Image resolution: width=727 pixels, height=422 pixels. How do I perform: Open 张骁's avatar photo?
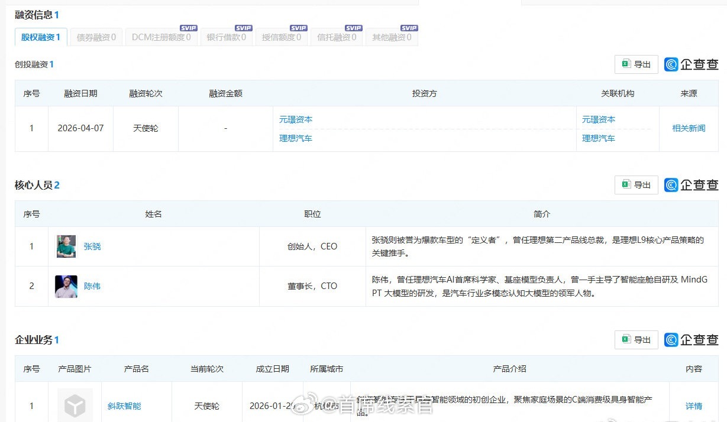[x=66, y=246]
